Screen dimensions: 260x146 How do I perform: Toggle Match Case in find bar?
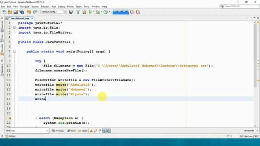[x=91, y=131]
